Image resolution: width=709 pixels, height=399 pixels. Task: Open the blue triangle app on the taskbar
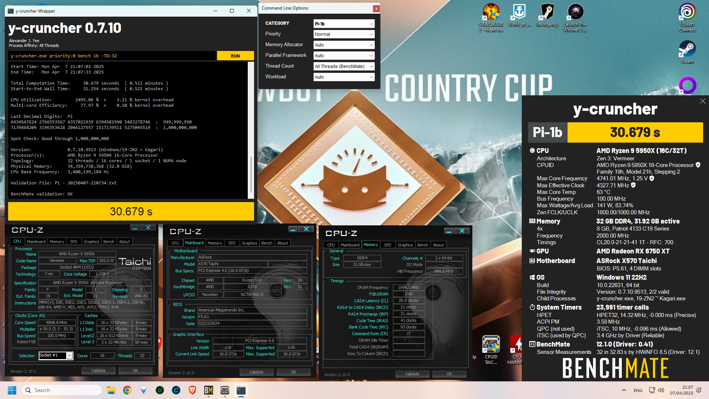(x=143, y=390)
